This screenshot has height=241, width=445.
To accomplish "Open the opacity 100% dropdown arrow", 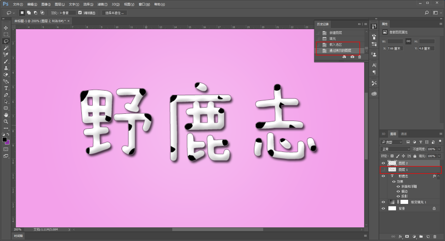I will pos(439,149).
